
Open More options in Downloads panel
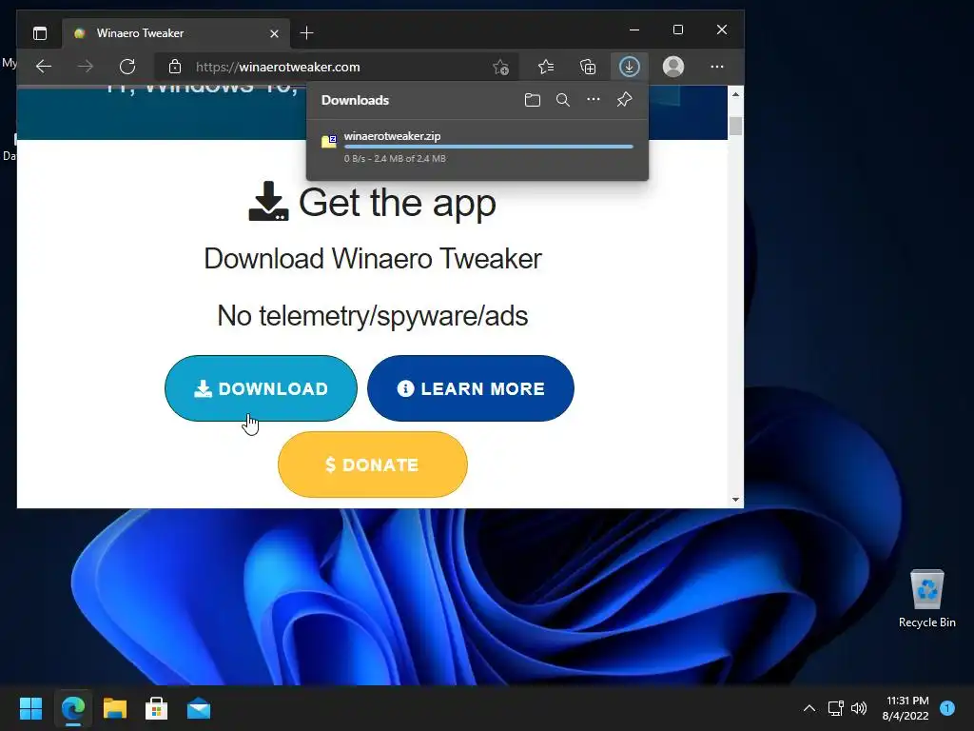point(594,99)
